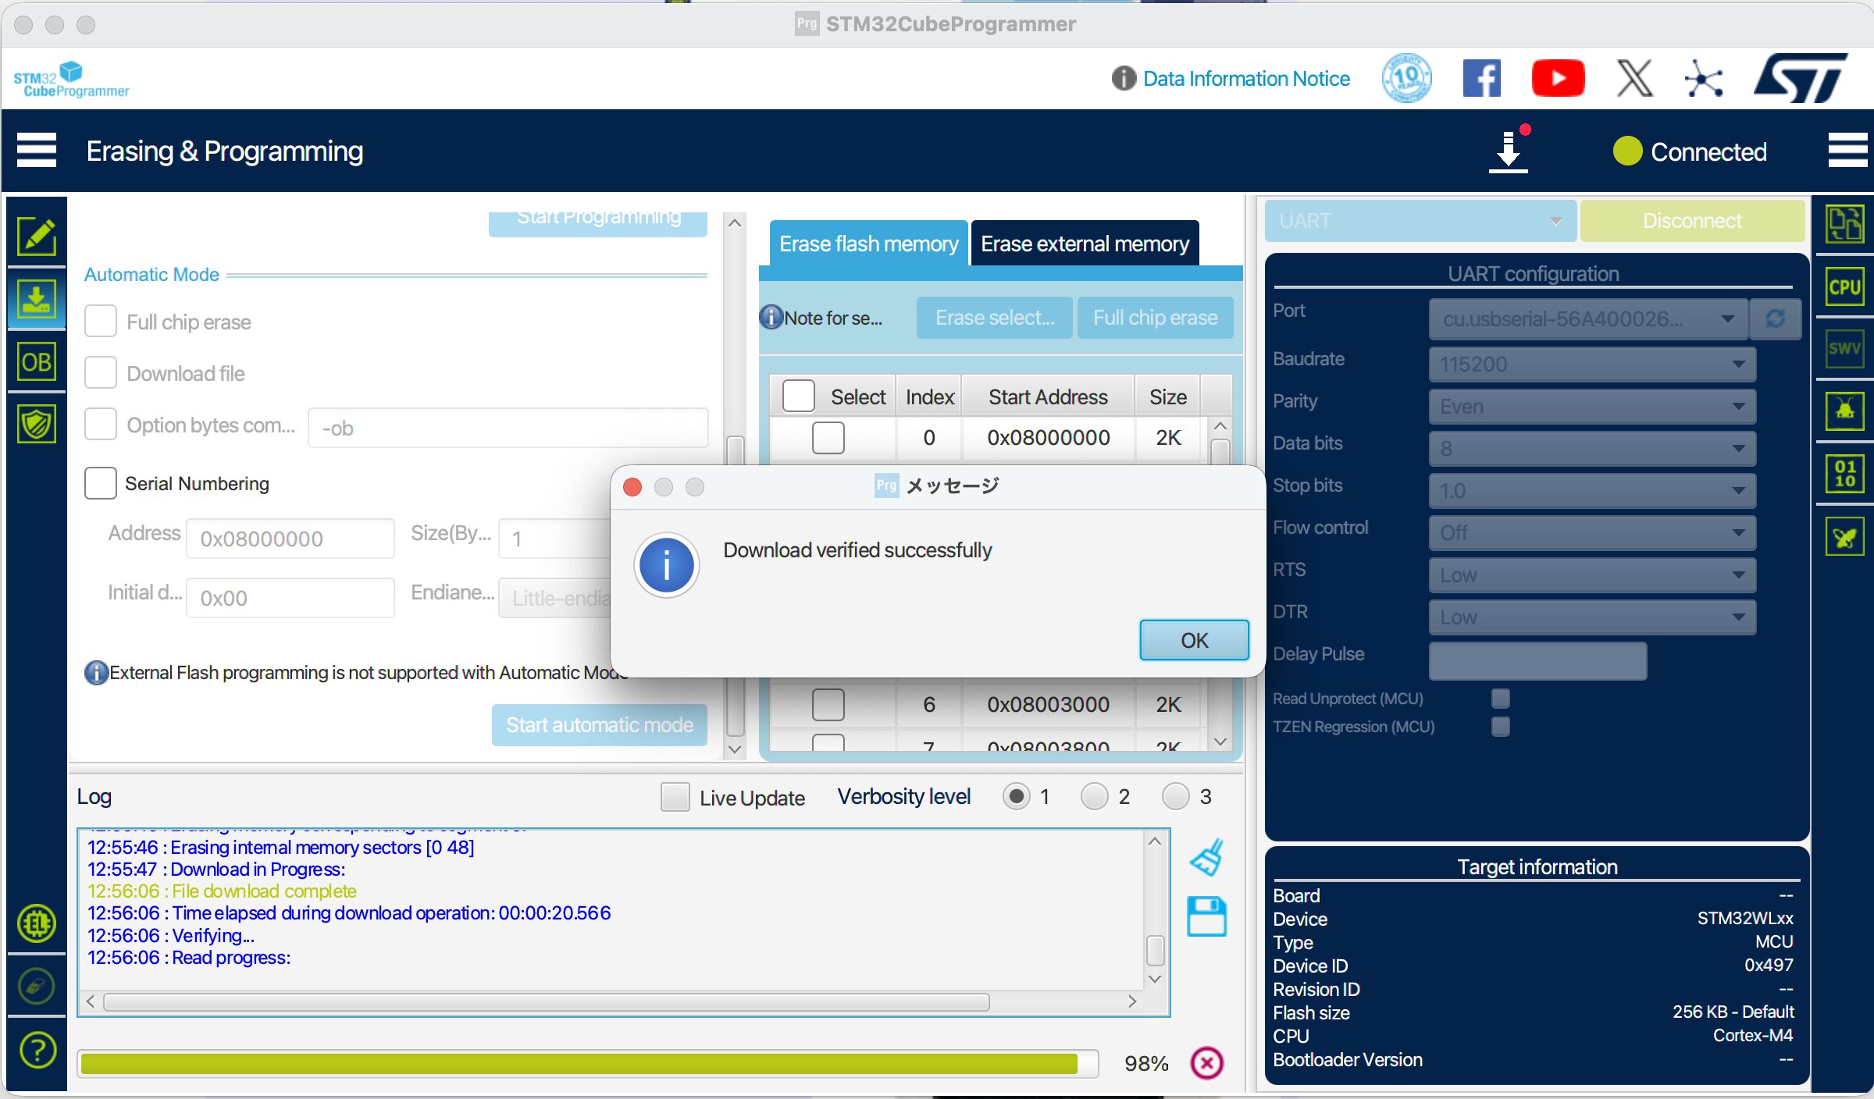Screen dimensions: 1874x1099
Task: Clear the log with broom icon
Action: [1206, 858]
